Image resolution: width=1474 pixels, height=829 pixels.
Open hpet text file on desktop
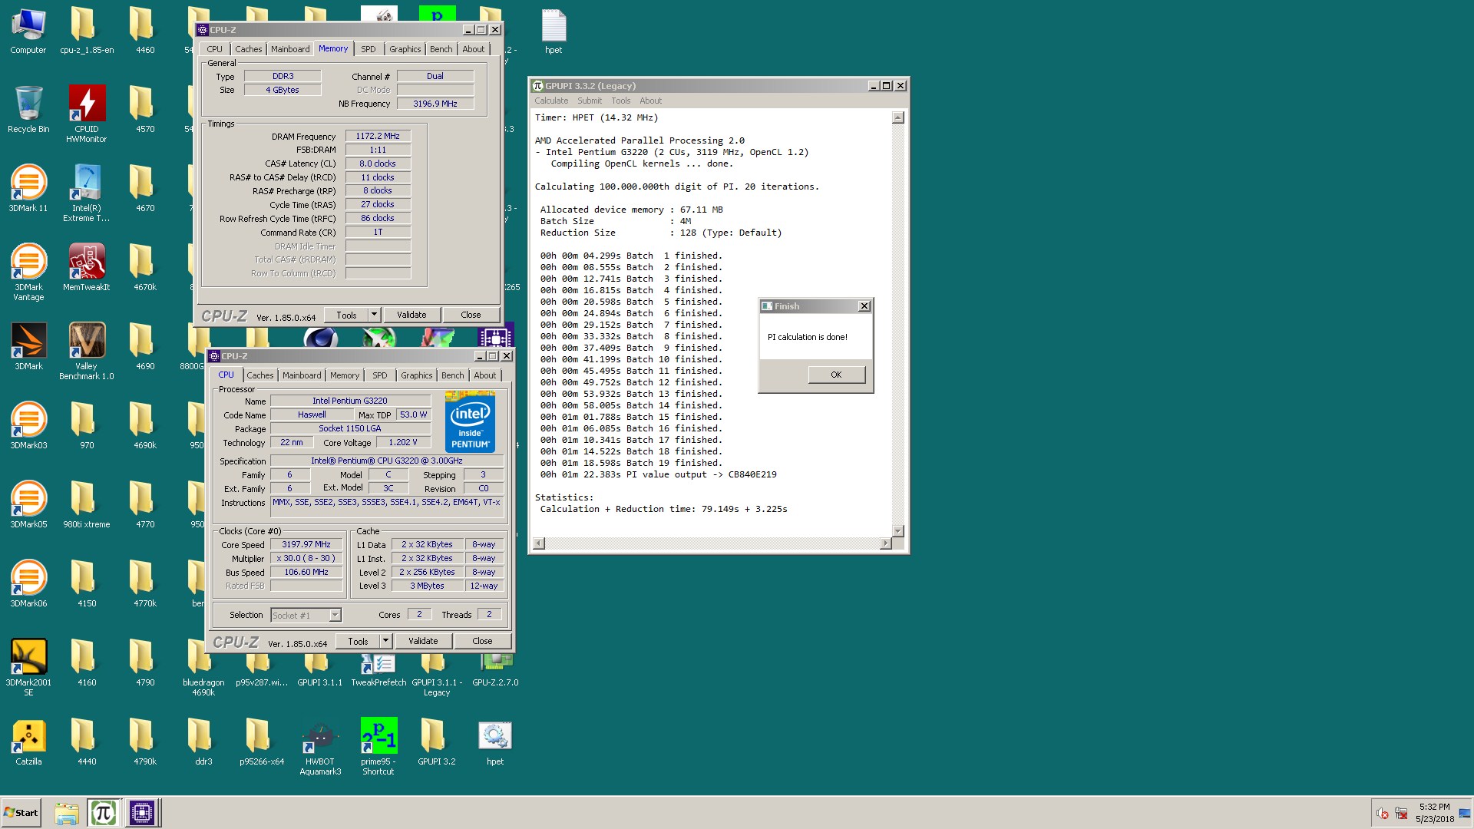[x=554, y=31]
